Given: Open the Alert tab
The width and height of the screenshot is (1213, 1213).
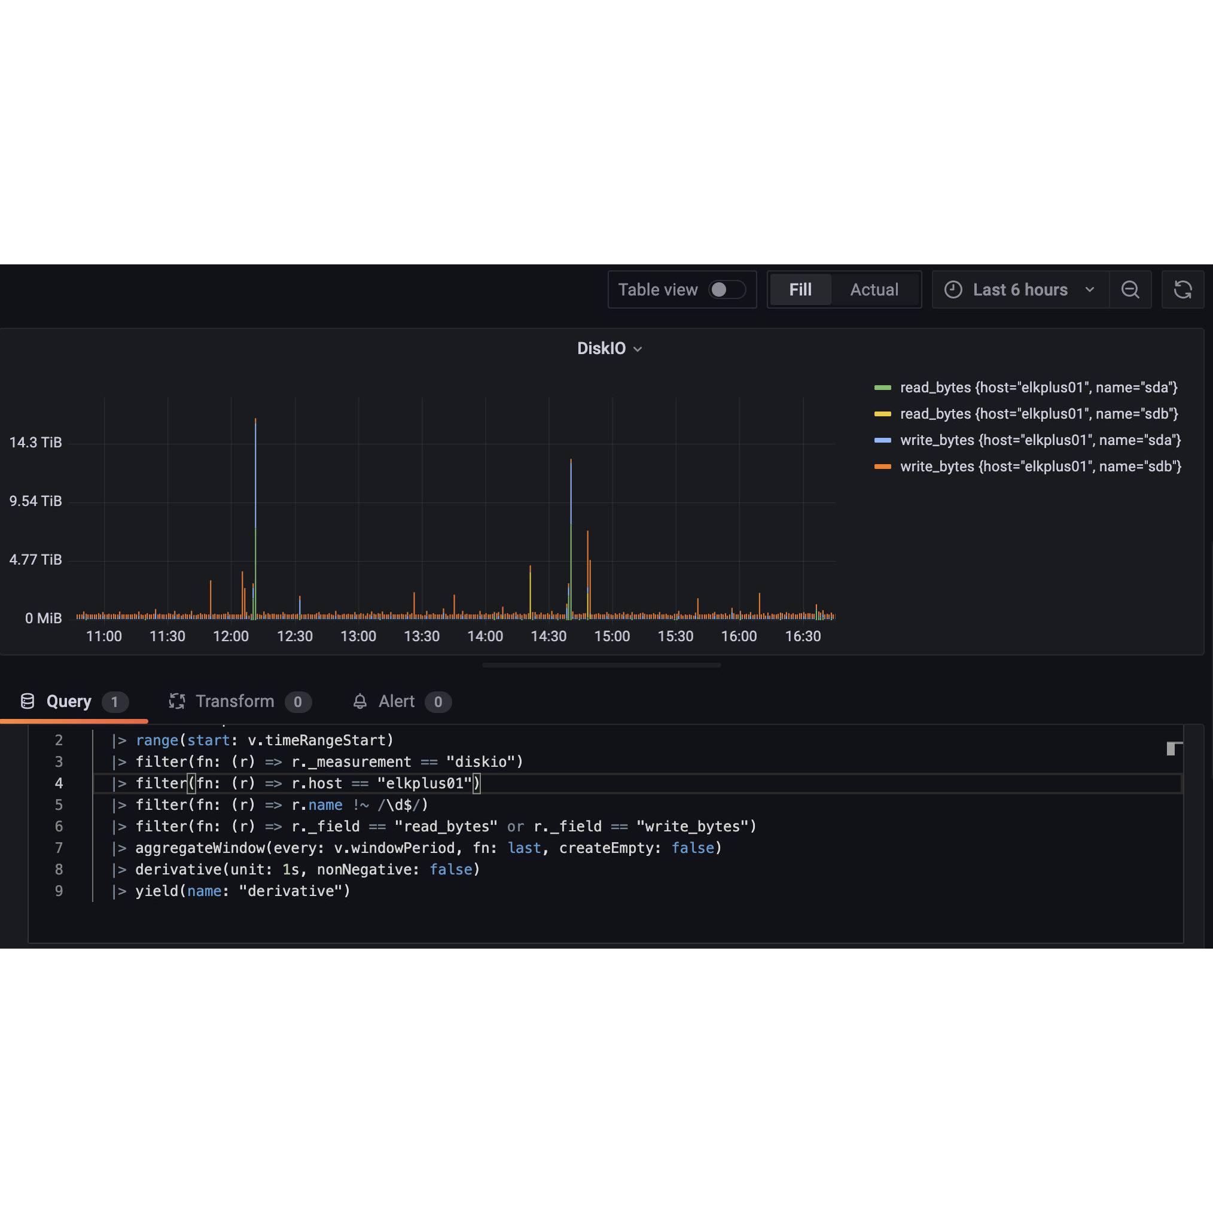Looking at the screenshot, I should pos(395,702).
